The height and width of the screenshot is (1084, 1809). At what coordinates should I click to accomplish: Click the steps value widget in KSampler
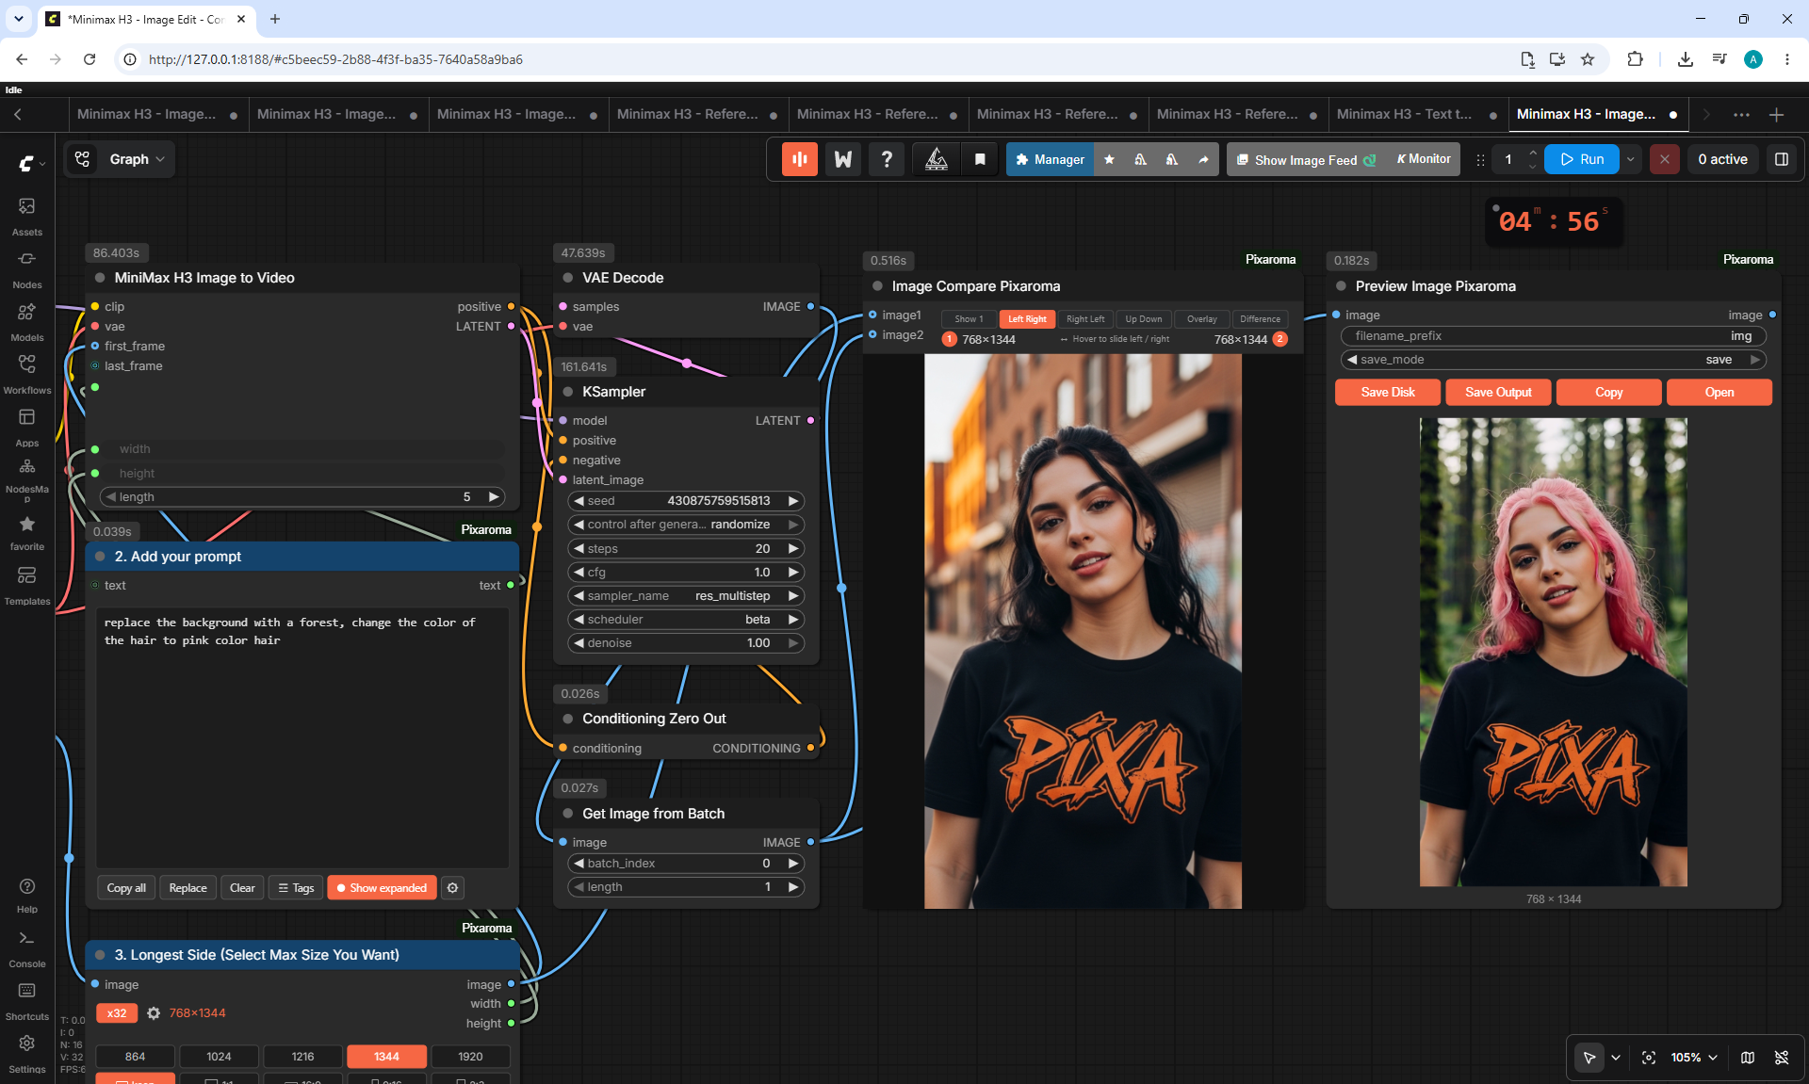coord(686,549)
